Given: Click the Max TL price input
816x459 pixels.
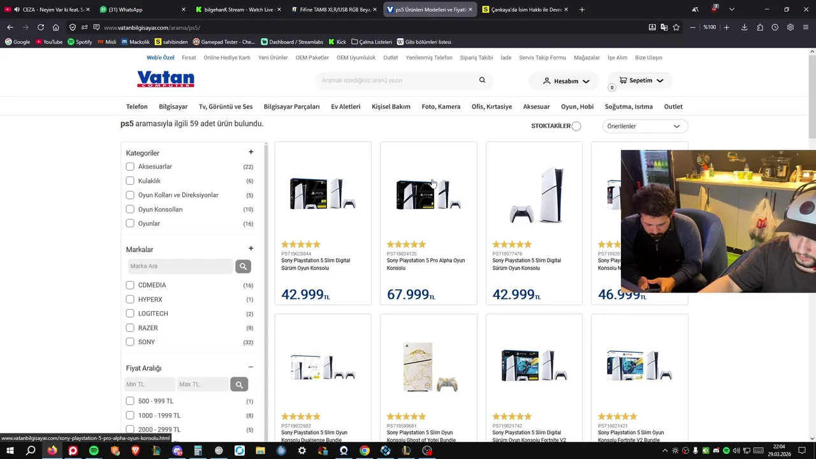Looking at the screenshot, I should click(202, 384).
